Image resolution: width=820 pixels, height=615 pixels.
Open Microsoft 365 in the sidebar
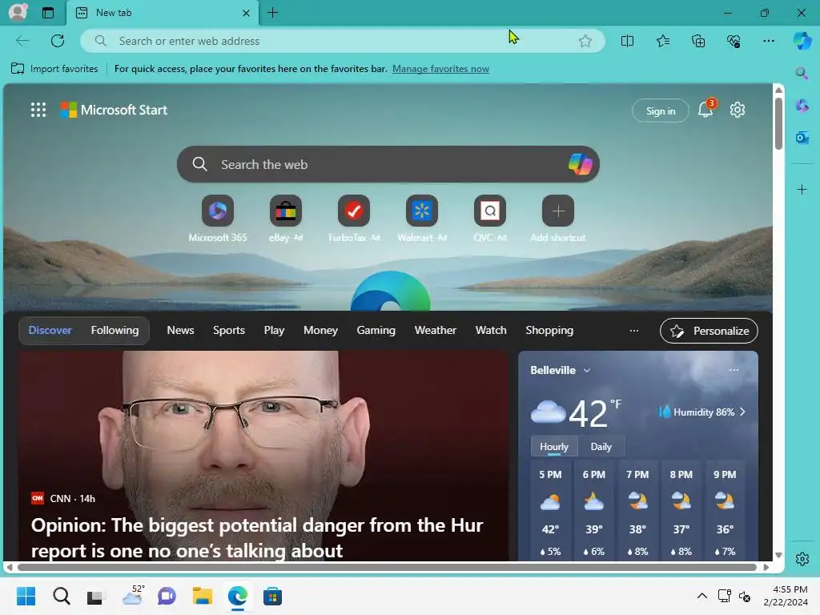click(x=802, y=106)
